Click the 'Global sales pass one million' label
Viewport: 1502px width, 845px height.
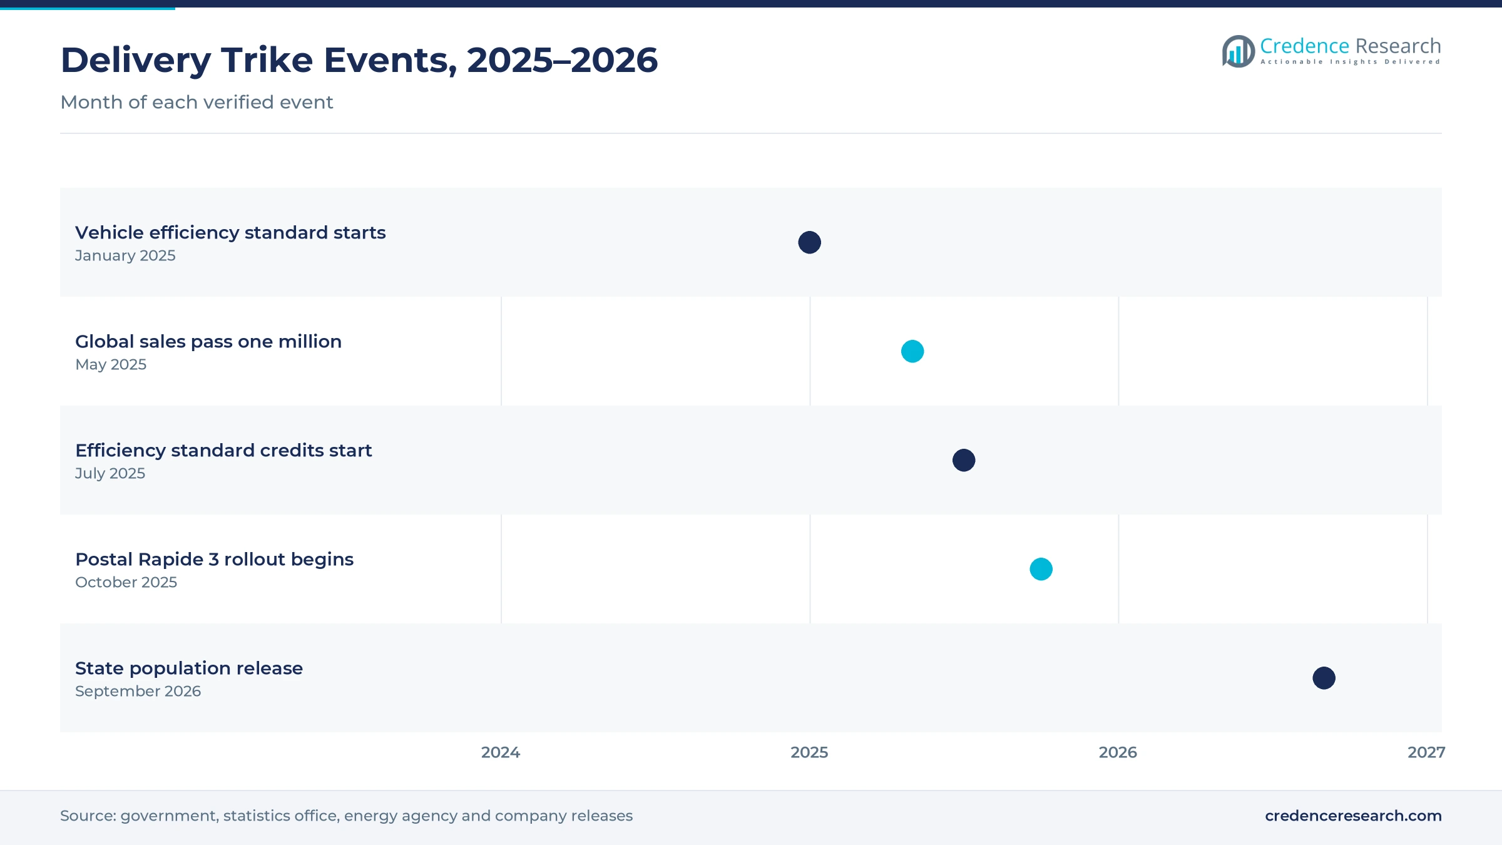pyautogui.click(x=208, y=342)
